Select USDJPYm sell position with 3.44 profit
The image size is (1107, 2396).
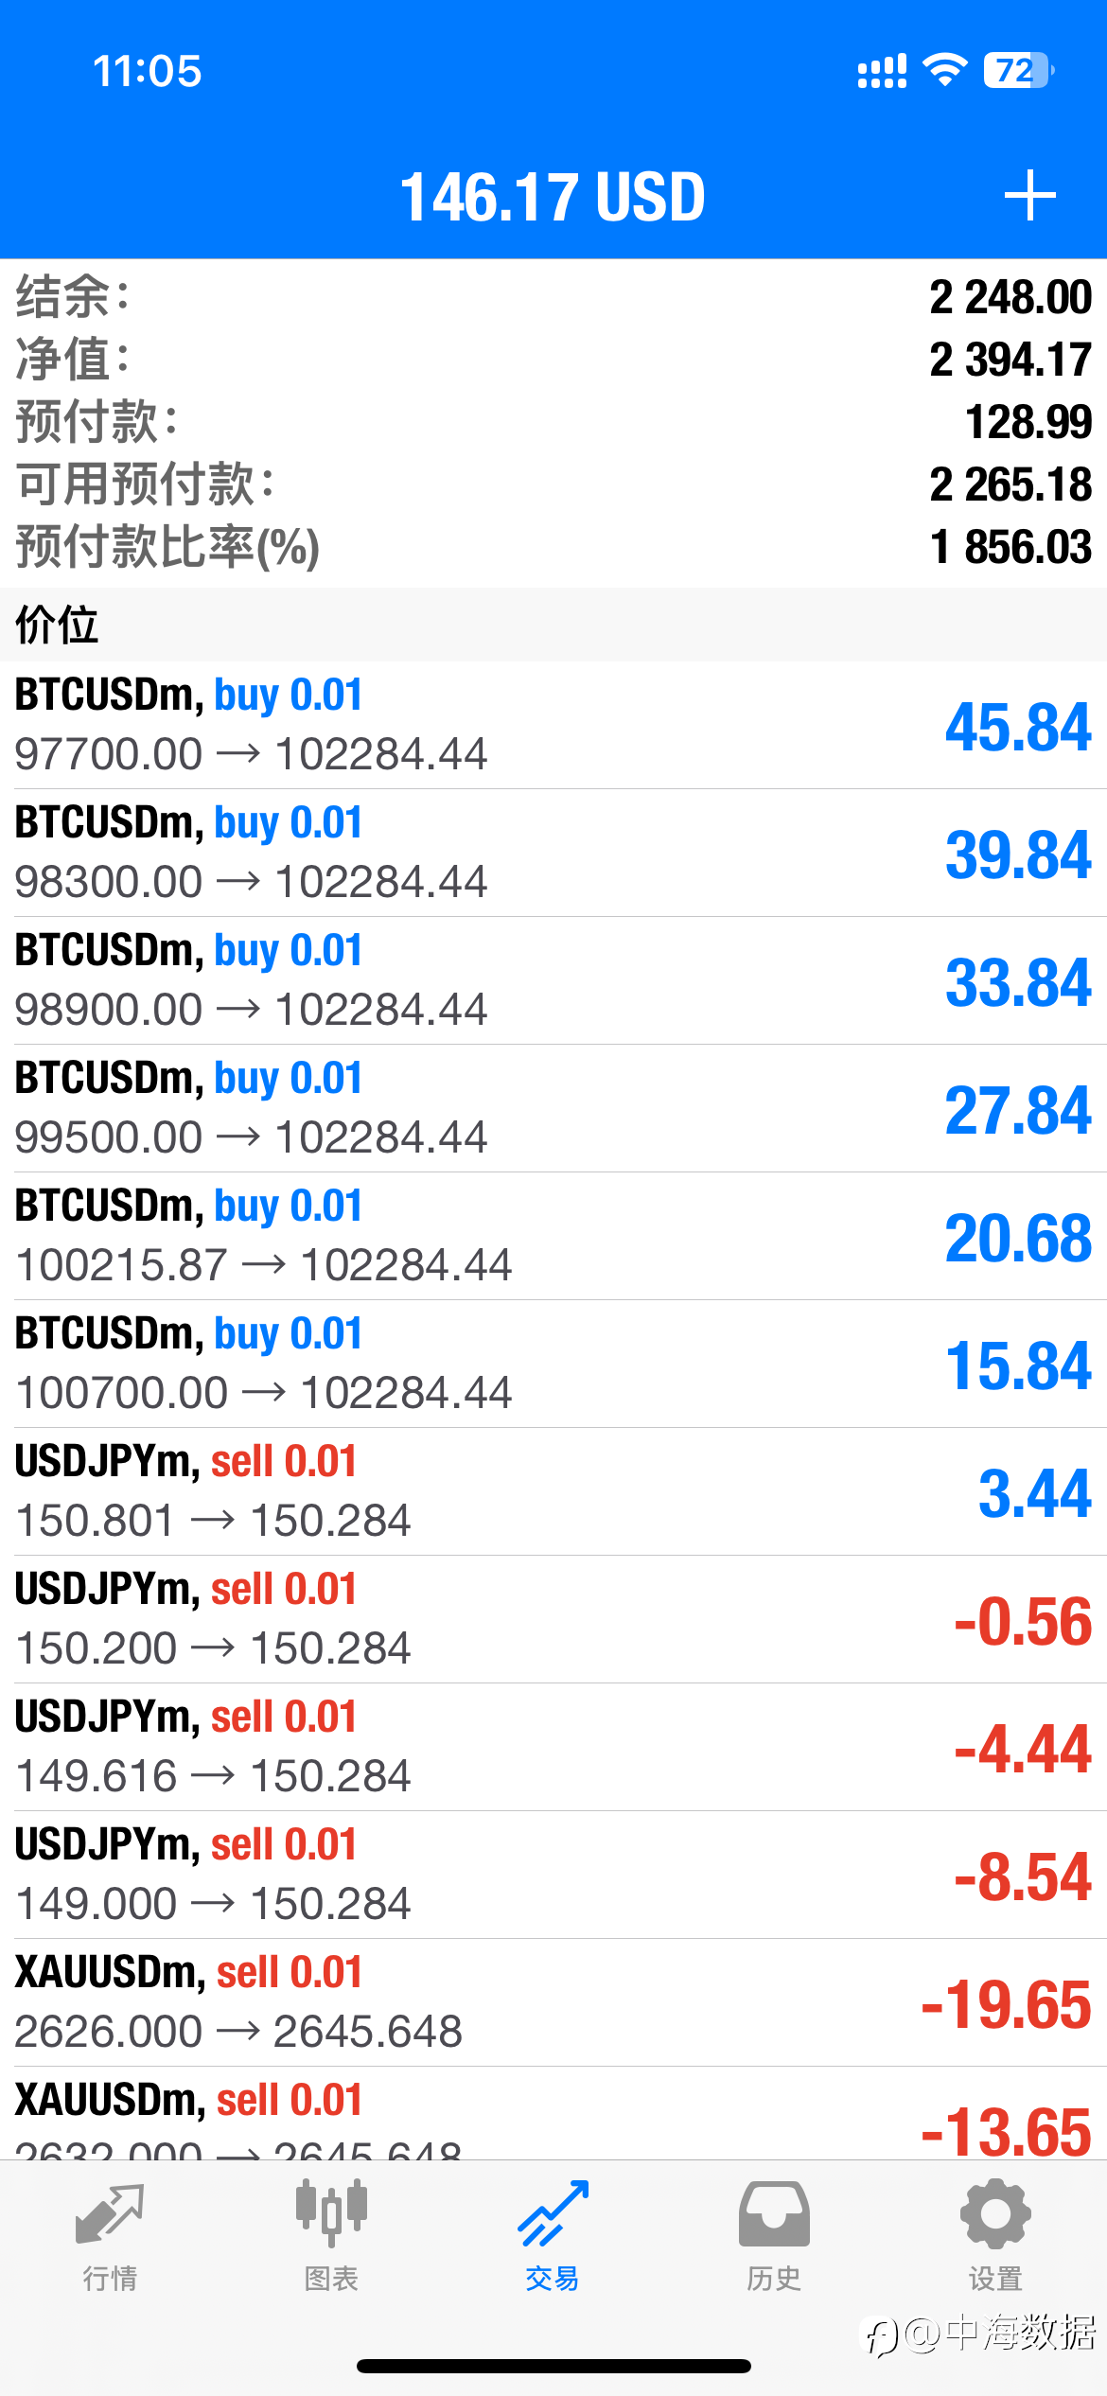click(x=553, y=1491)
